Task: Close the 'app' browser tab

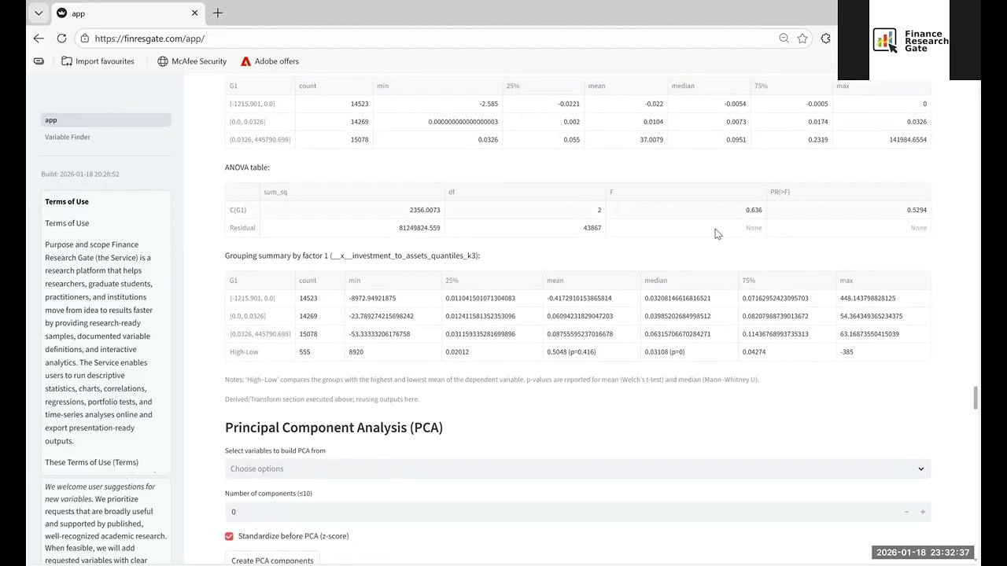Action: pos(194,13)
